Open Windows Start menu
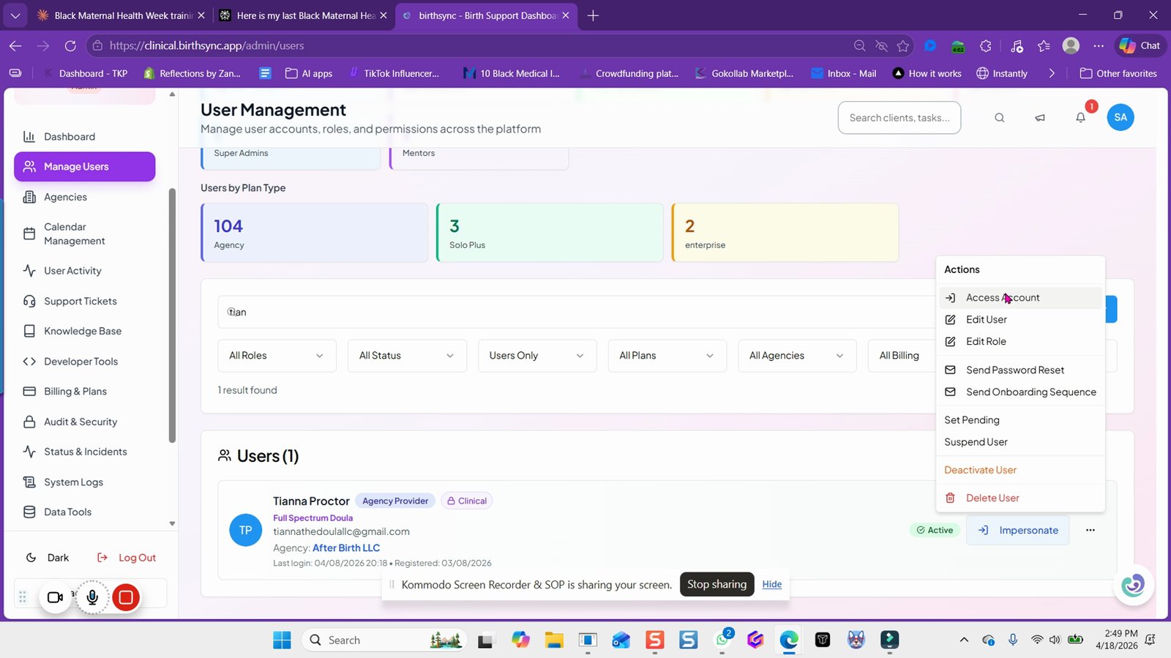1171x658 pixels. 282,640
